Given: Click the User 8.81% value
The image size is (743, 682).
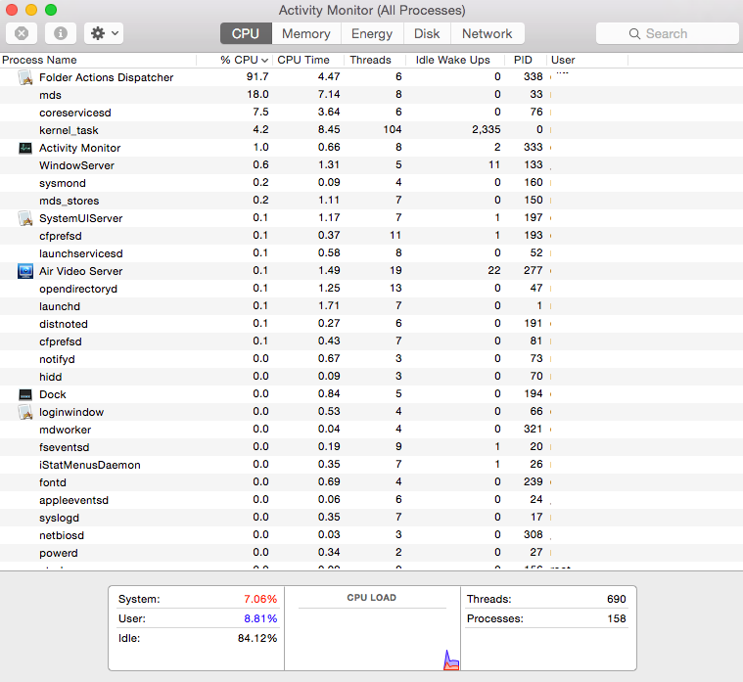Looking at the screenshot, I should (x=260, y=618).
